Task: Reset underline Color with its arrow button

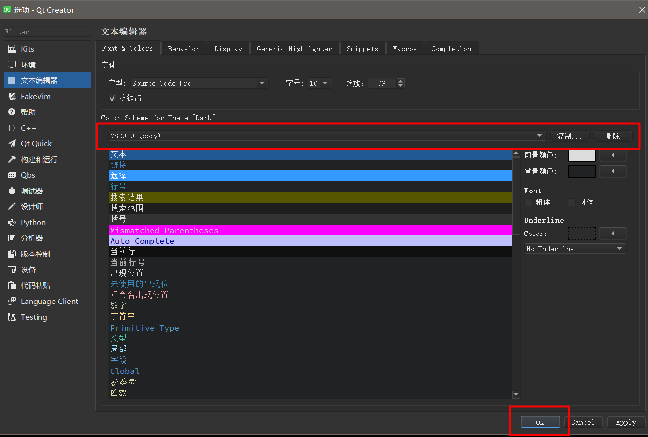Action: (x=613, y=233)
